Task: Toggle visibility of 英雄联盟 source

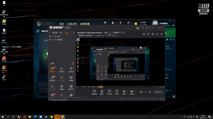Action: [x=50, y=40]
